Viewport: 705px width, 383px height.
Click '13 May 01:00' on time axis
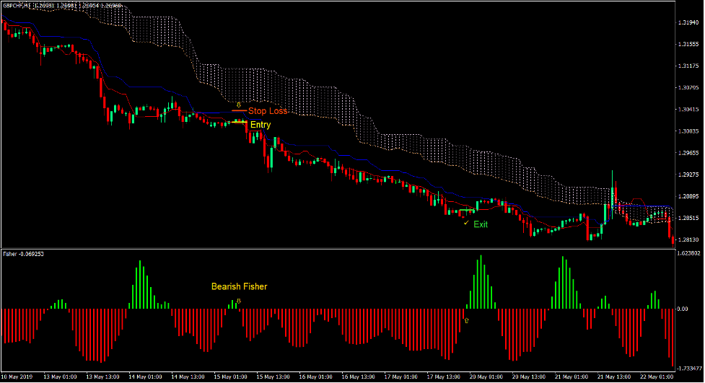pyautogui.click(x=60, y=377)
